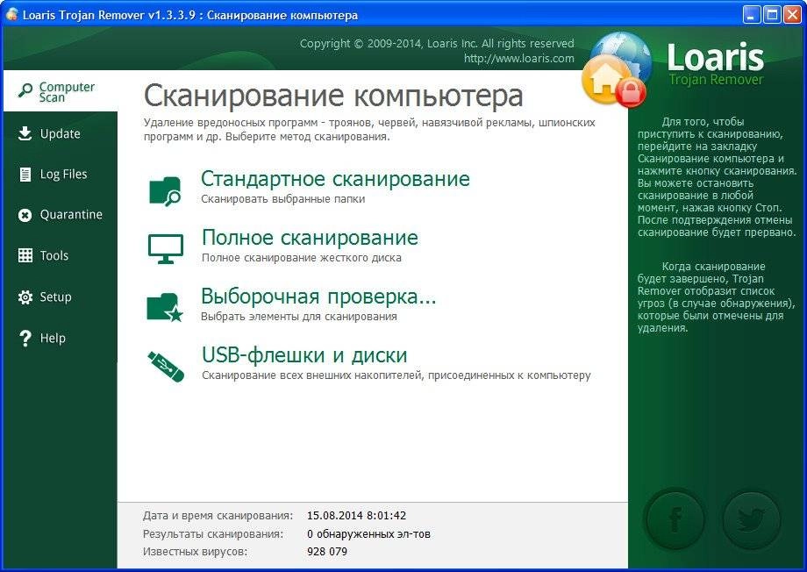Click the Сканирование компьютера heading
The width and height of the screenshot is (807, 572).
[x=333, y=97]
